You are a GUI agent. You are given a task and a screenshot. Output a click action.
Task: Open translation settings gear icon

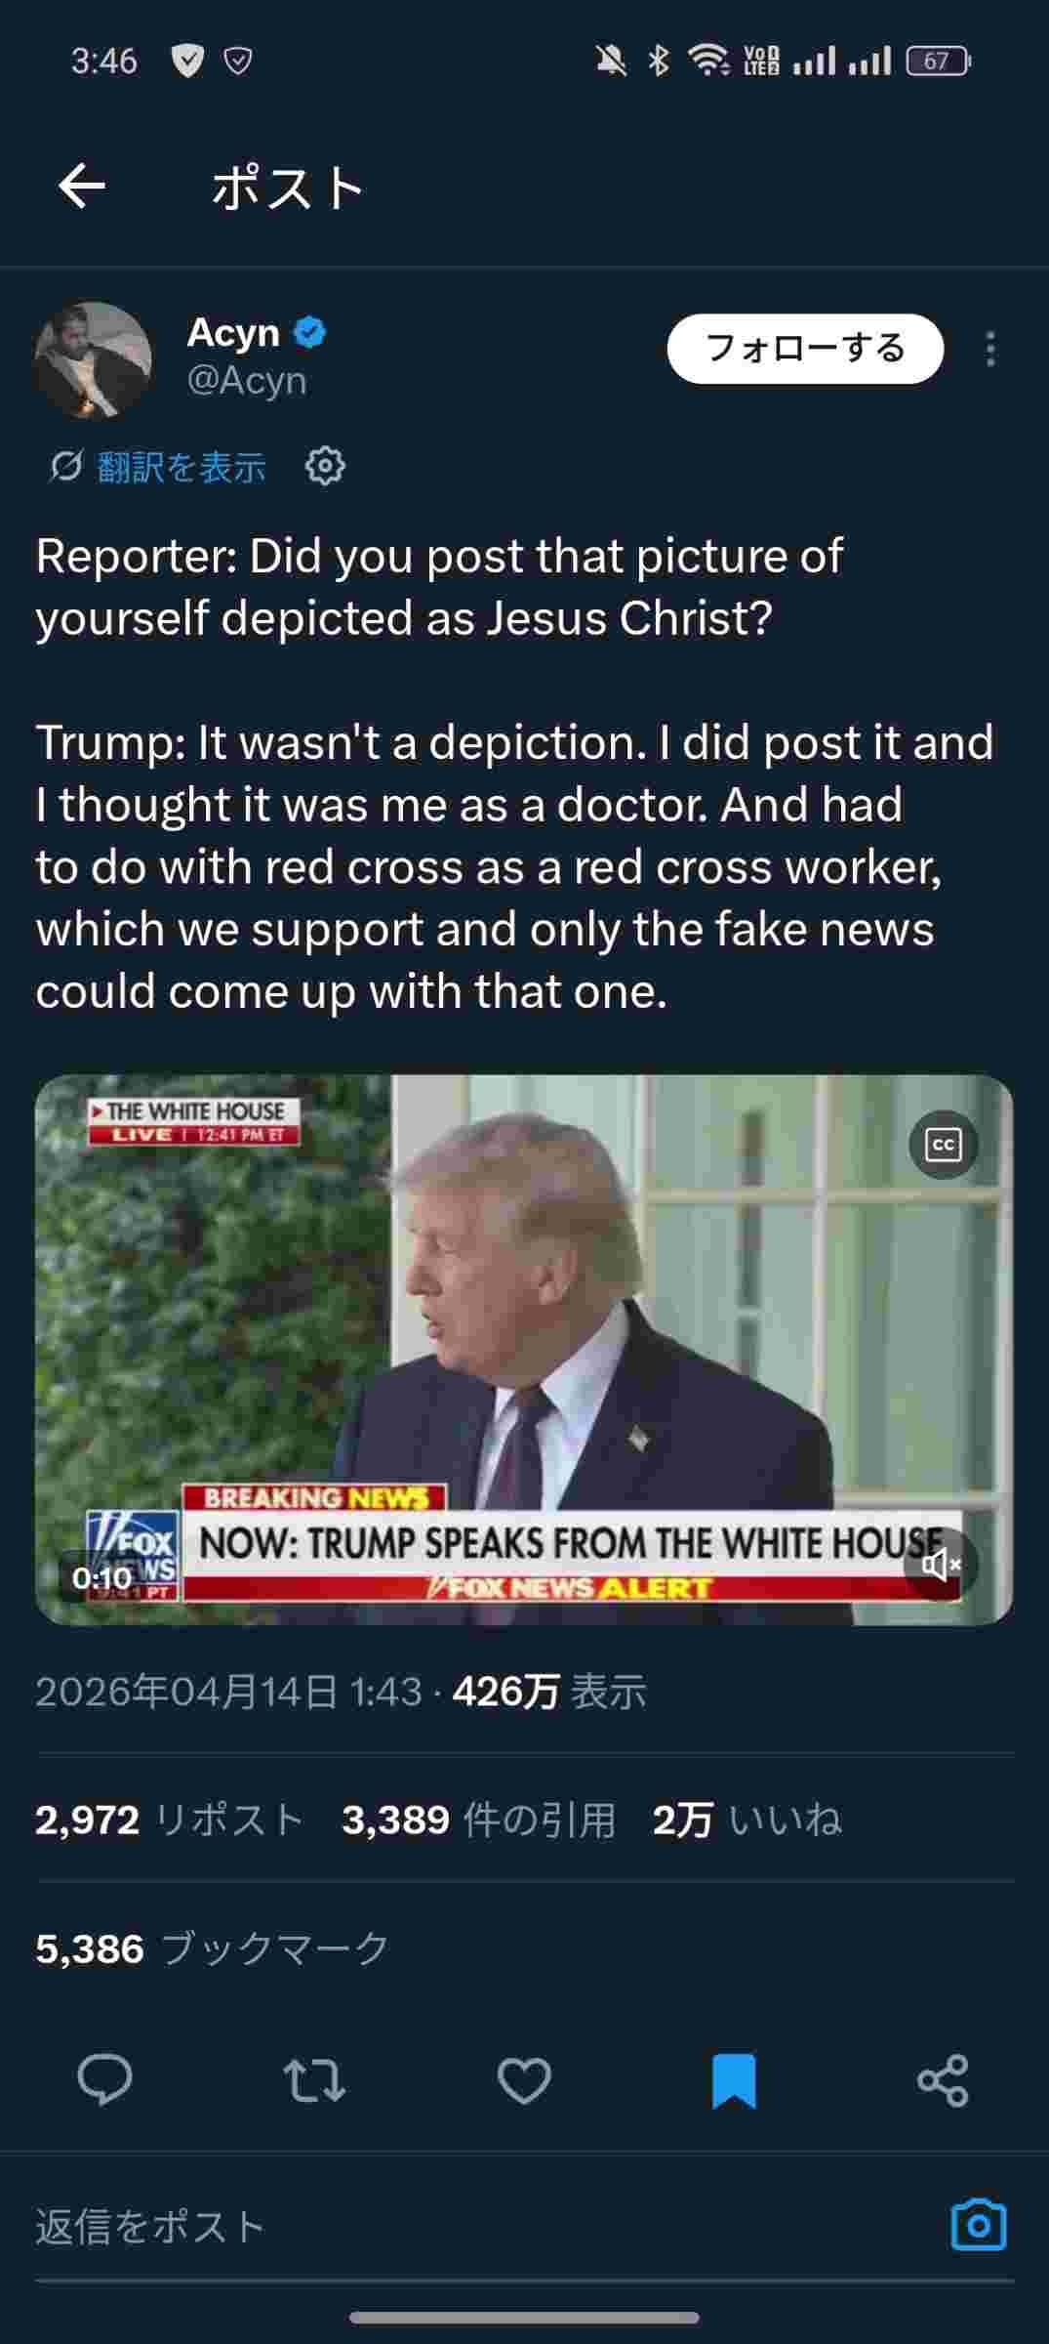point(325,466)
